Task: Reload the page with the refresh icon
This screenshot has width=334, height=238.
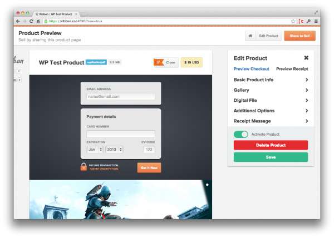Action: click(31, 21)
